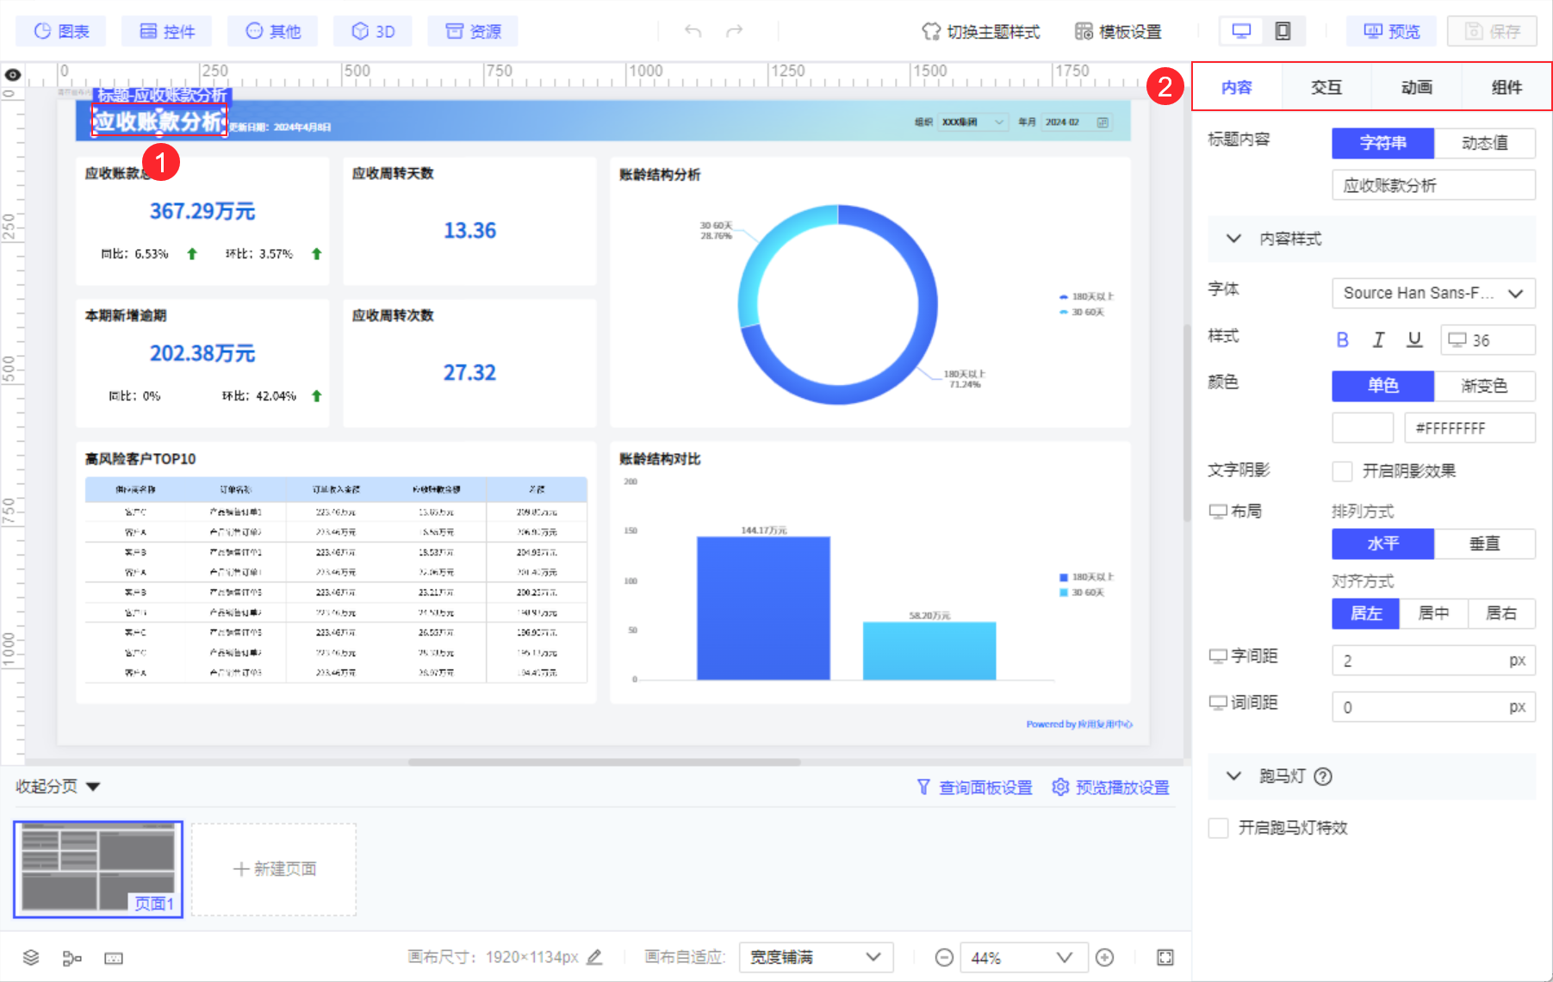Image resolution: width=1553 pixels, height=982 pixels.
Task: Zoom out the canvas with minus icon
Action: [944, 958]
